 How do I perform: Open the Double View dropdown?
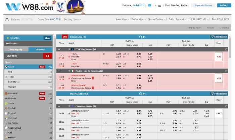point(139,19)
